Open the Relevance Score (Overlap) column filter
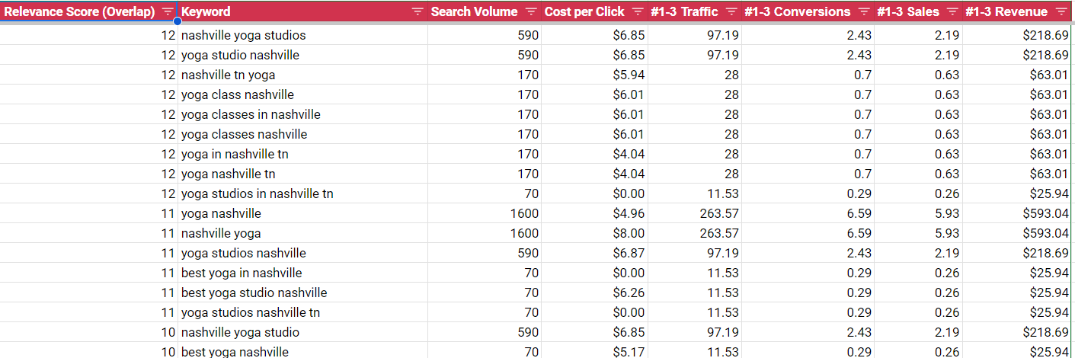Viewport: 1075px width, 358px height. click(168, 12)
